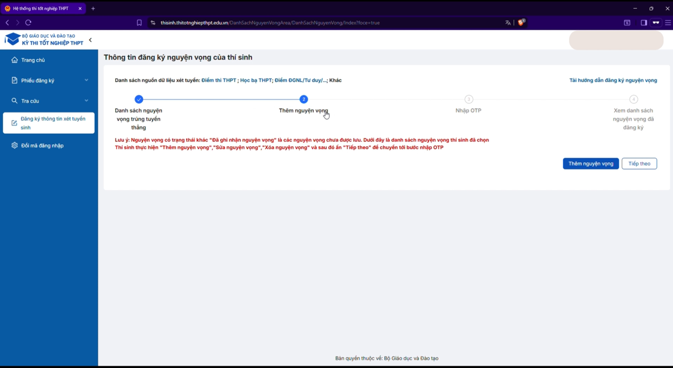Reload the page
673x368 pixels.
pos(29,23)
